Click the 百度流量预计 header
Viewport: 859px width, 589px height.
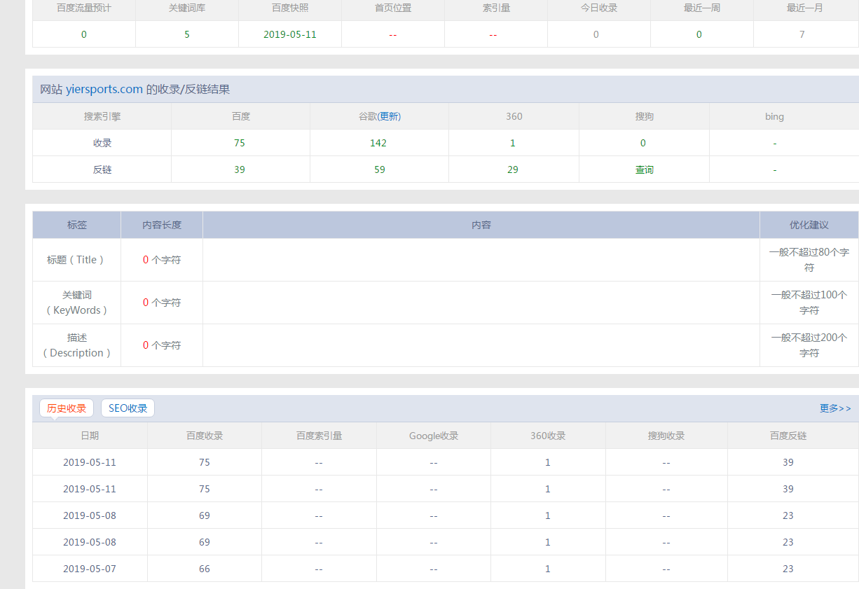(x=84, y=8)
